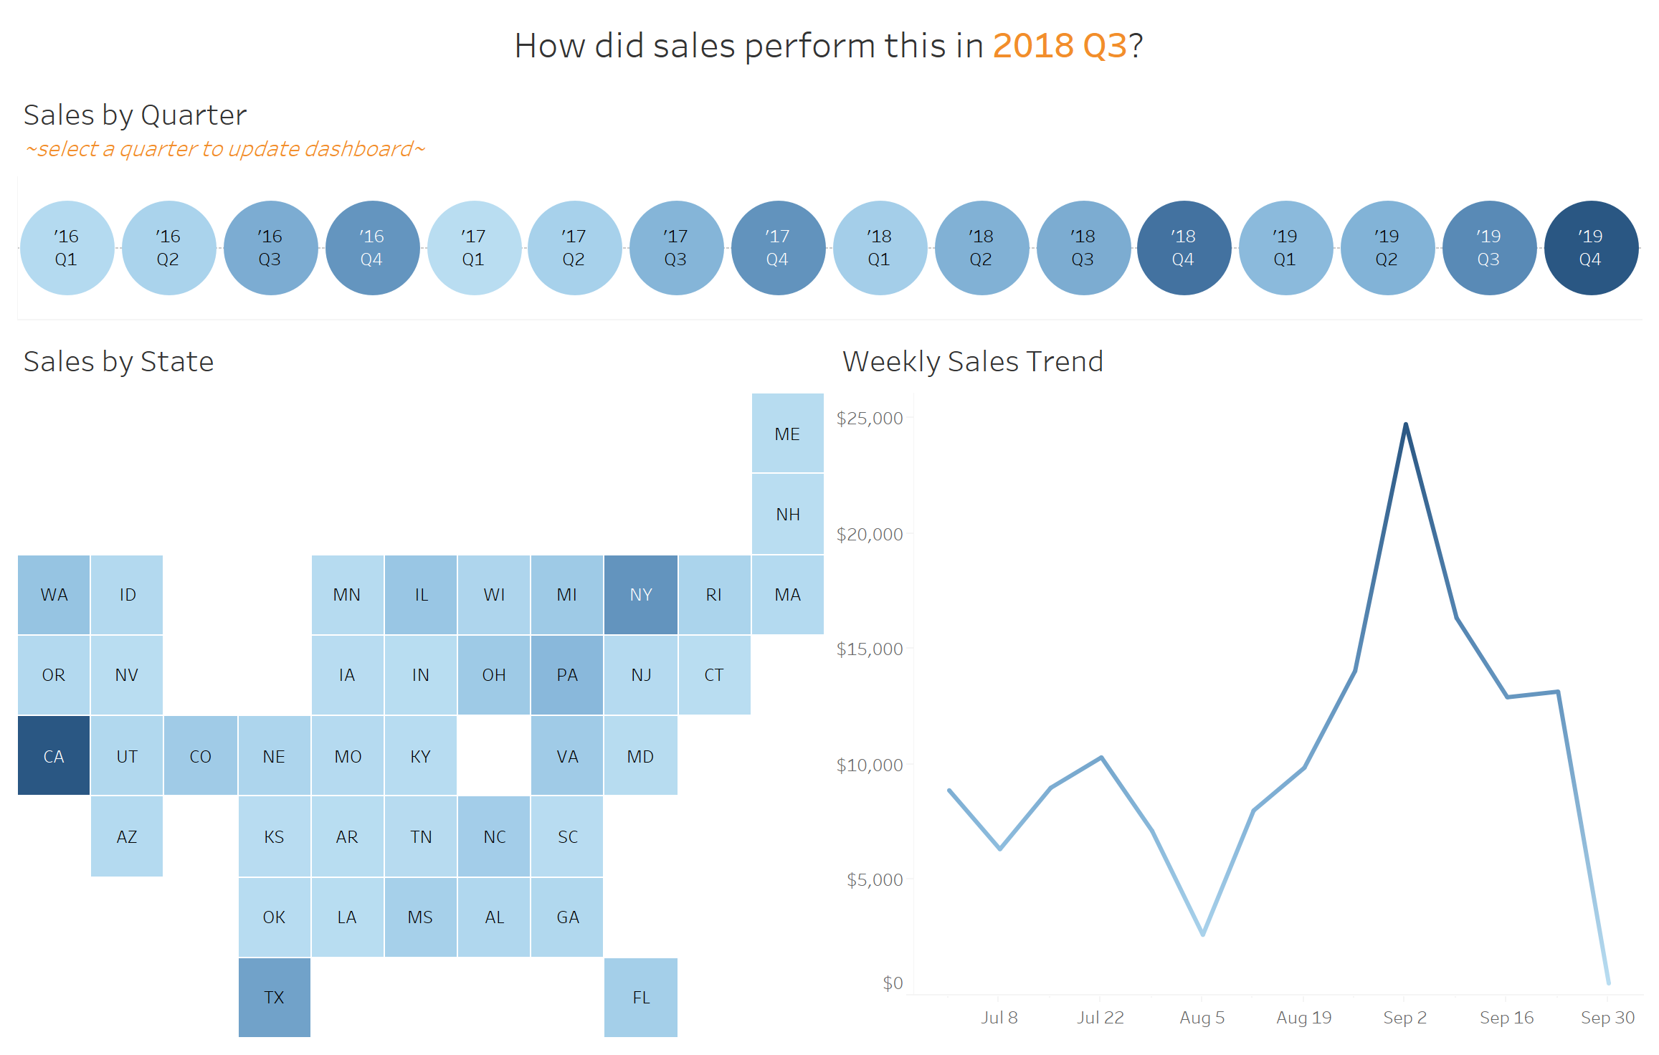
Task: Click the Sep 30 axis label
Action: tap(1607, 1018)
